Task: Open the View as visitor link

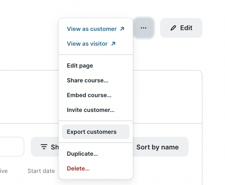Action: [x=87, y=44]
